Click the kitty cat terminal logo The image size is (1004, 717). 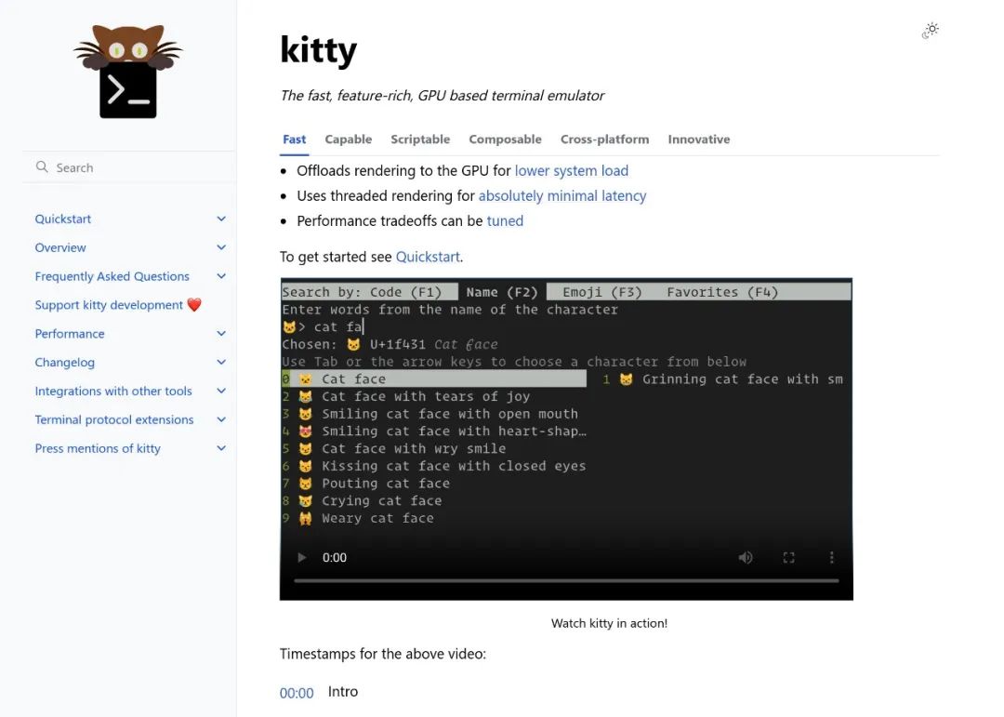tap(128, 71)
